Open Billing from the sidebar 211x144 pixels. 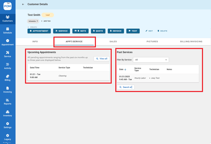point(7,78)
